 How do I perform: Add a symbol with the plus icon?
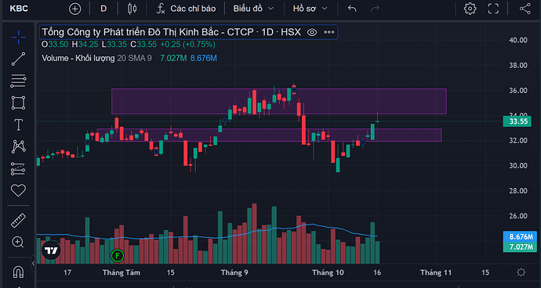coord(74,9)
